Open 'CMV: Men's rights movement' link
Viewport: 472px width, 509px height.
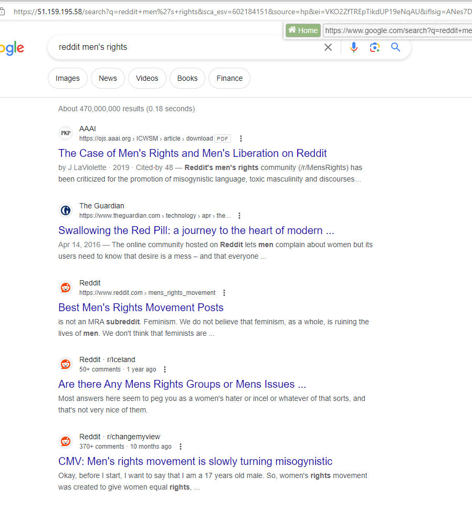coord(195,461)
